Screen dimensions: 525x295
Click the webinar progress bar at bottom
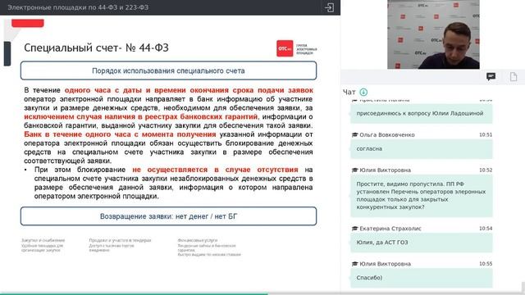tap(262, 293)
